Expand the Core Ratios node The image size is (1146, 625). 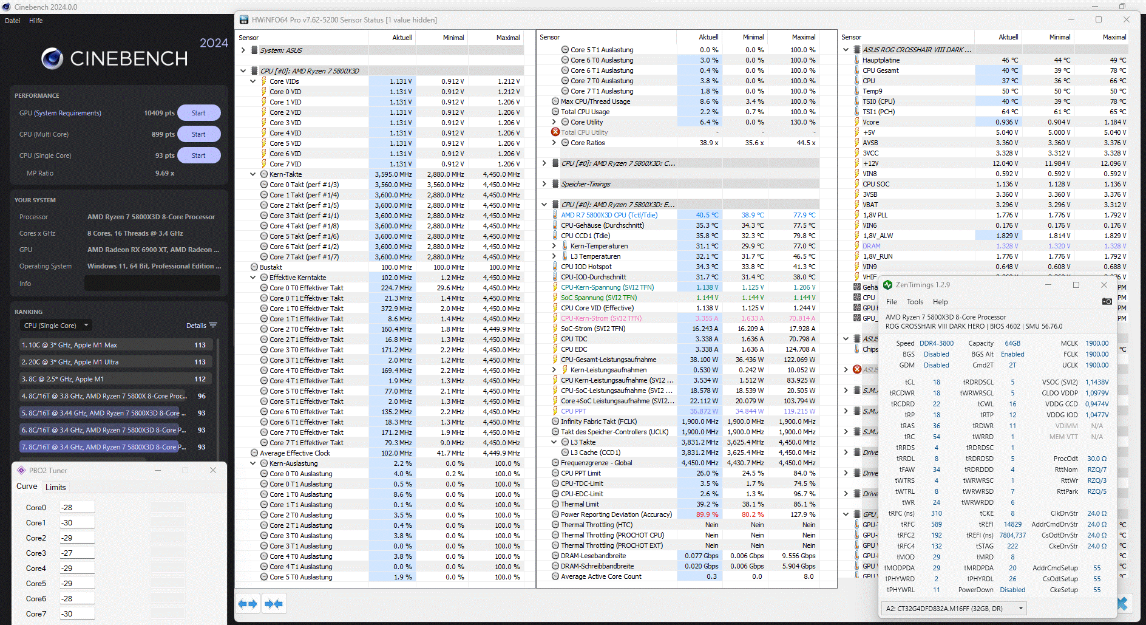pyautogui.click(x=554, y=143)
